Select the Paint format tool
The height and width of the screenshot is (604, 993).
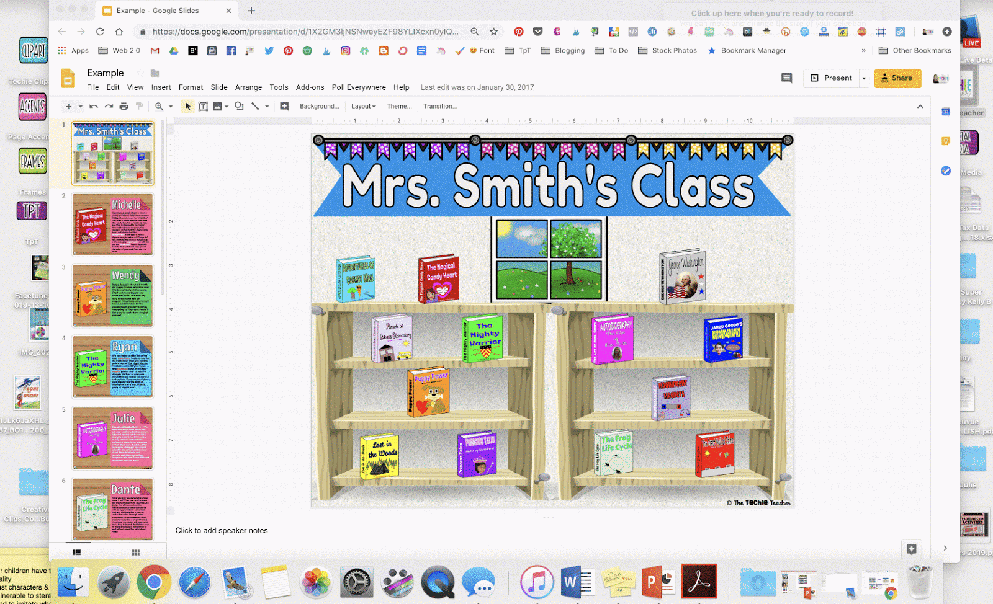coord(139,107)
